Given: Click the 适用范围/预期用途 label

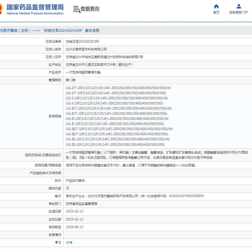Looking at the screenshot, I should coord(48,165).
